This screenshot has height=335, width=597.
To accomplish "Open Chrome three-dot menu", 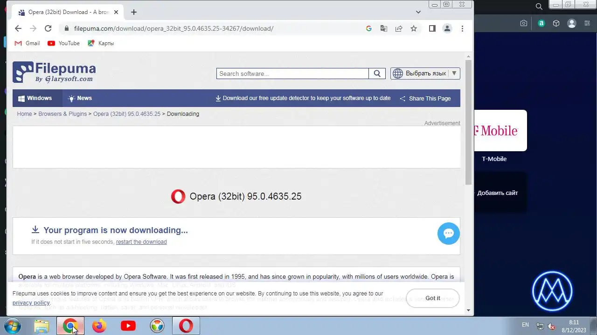I will tap(462, 28).
